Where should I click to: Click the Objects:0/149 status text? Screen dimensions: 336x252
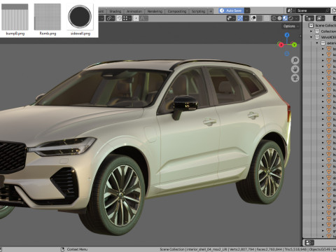(319, 249)
